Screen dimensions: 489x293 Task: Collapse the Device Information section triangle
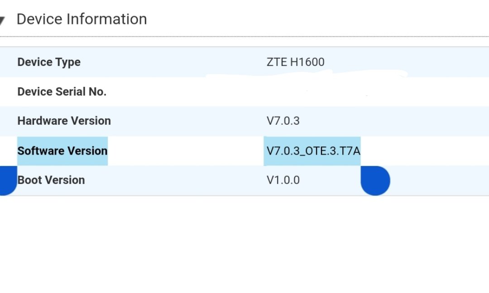click(2, 20)
